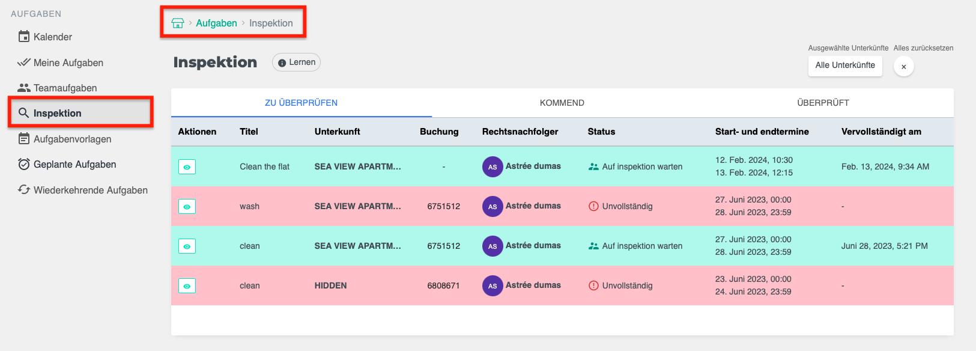
Task: Click the AS avatar in the Clean the flat row
Action: coord(493,167)
